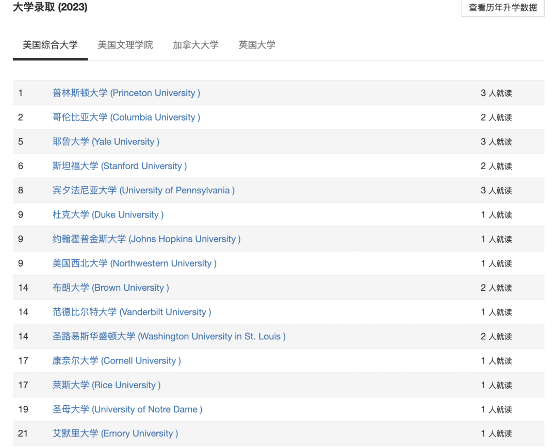The image size is (557, 448).
Task: Open the Rice University link
Action: [106, 385]
